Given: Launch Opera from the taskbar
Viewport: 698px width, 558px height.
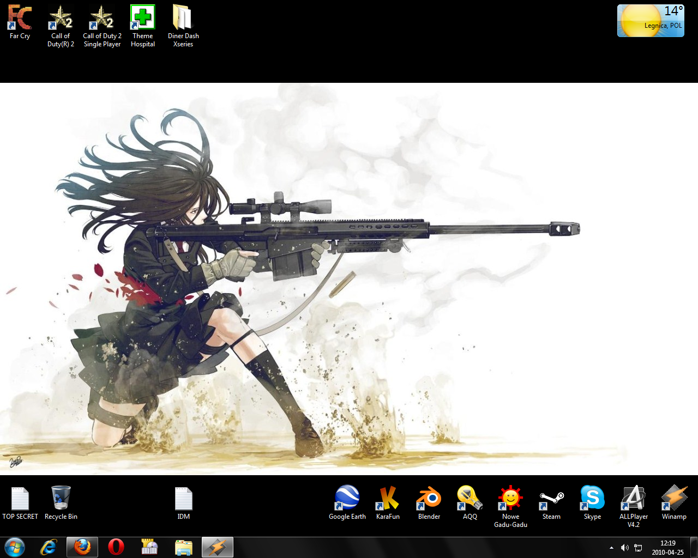Looking at the screenshot, I should point(116,547).
